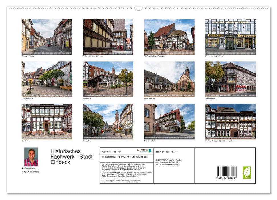Select the Marktstraße building photo
Image resolution: width=277 pixels, height=200 pixels.
231,79
